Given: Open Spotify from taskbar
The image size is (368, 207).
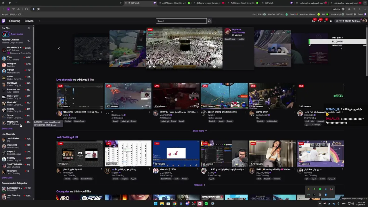Looking at the screenshot, I should pos(206,204).
